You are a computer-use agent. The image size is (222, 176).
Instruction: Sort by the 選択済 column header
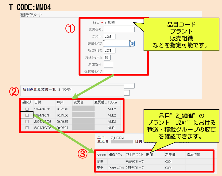(27, 102)
